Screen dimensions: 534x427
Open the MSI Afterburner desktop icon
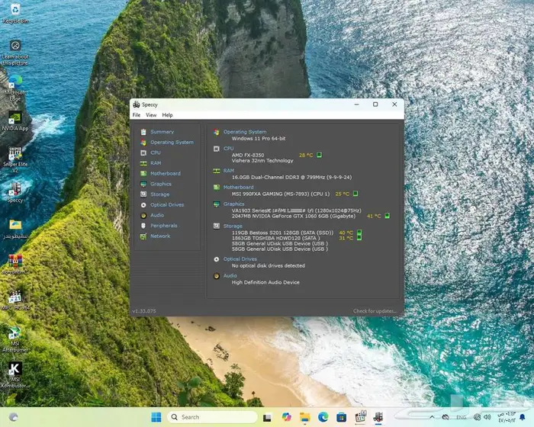tap(13, 337)
